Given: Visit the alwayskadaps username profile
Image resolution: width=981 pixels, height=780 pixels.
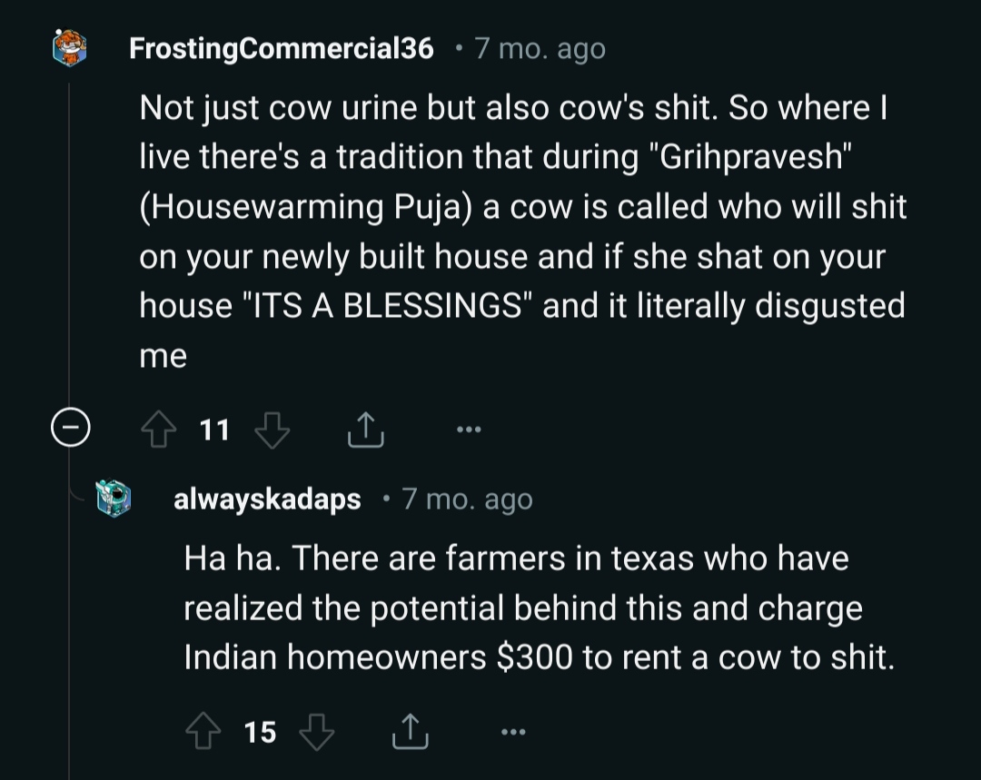Looking at the screenshot, I should 267,499.
